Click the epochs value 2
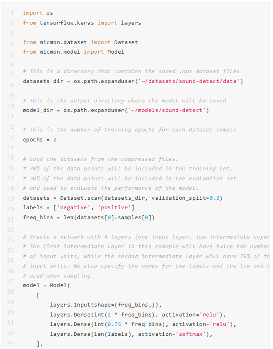Screen dimensions: 273x349 (55, 140)
